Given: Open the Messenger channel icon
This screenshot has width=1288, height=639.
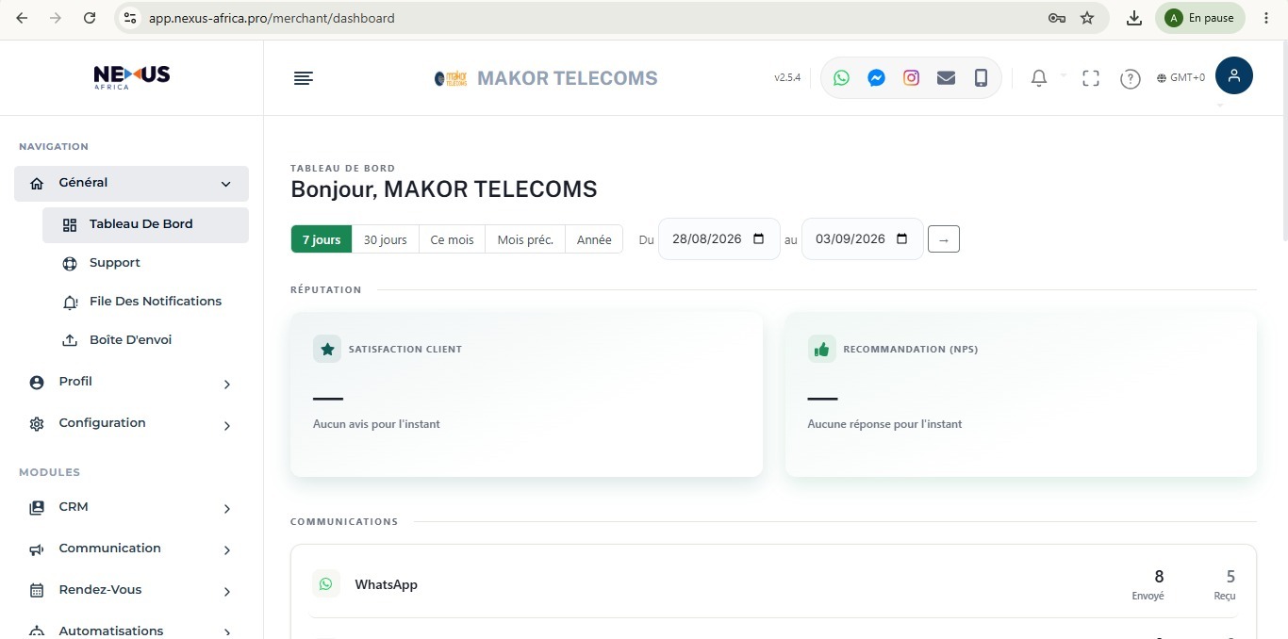Looking at the screenshot, I should coord(876,78).
